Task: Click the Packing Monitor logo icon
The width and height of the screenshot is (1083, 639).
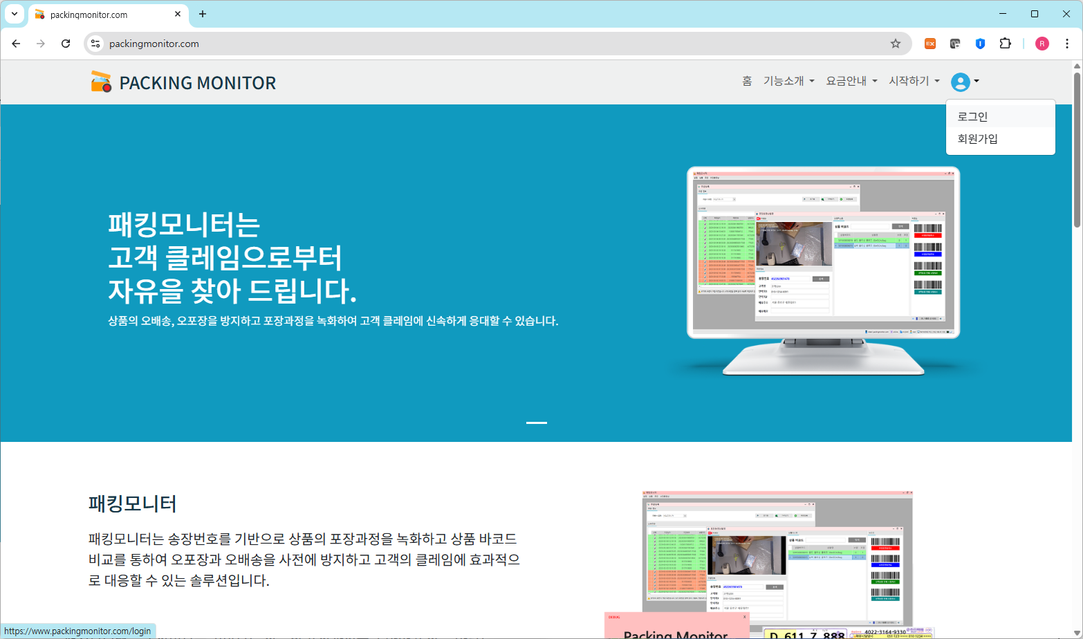Action: [x=101, y=82]
